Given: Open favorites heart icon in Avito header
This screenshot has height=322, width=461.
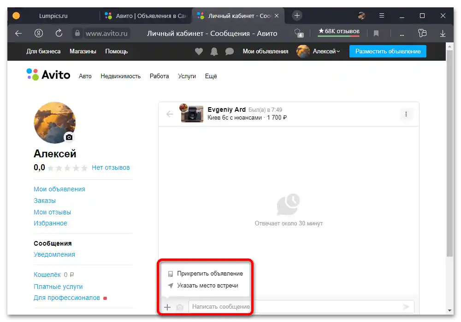Looking at the screenshot, I should [x=199, y=52].
